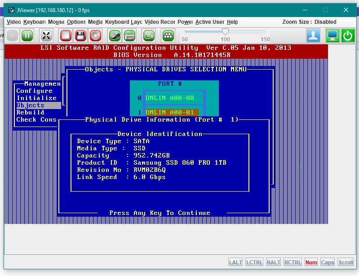Open the Active Users menu
Screen dimensions: 359x276
[210, 22]
